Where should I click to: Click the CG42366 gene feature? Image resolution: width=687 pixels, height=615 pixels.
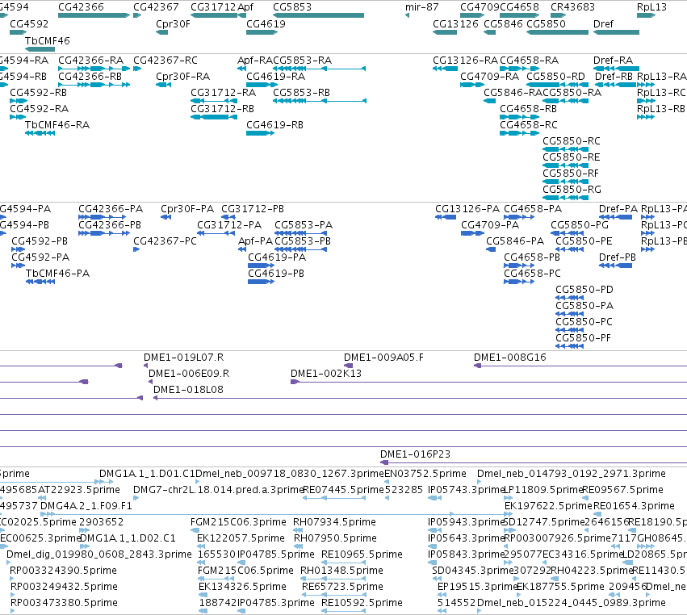[94, 15]
